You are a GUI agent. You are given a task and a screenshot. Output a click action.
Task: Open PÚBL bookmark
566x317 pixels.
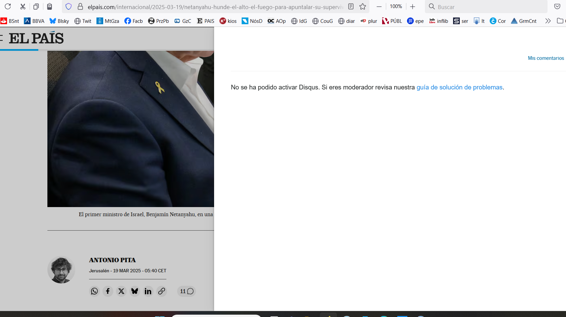392,21
